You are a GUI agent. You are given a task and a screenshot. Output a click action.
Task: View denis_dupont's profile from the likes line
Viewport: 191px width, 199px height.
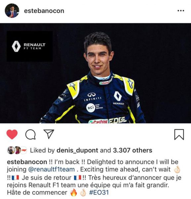(77, 150)
